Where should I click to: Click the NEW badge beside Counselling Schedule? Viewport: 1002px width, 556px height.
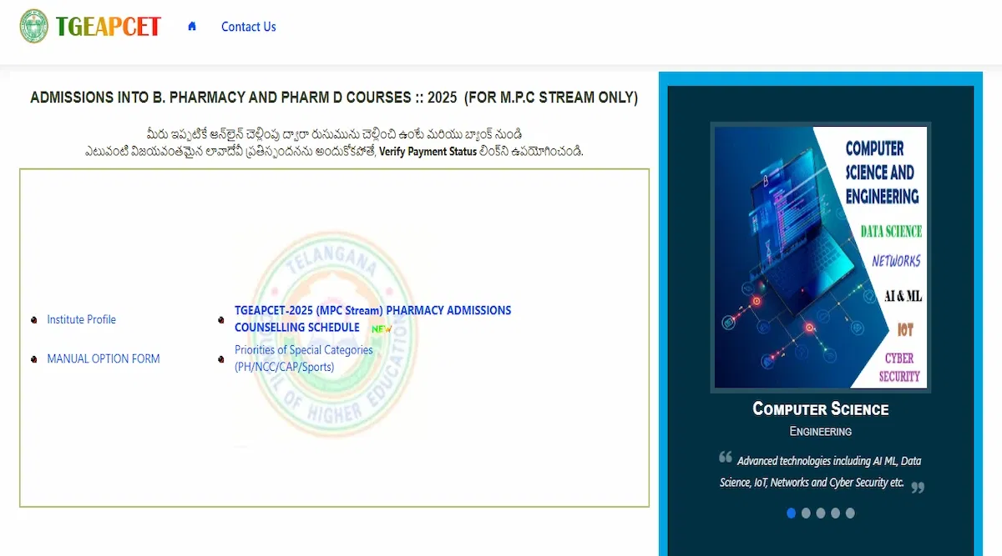click(382, 328)
